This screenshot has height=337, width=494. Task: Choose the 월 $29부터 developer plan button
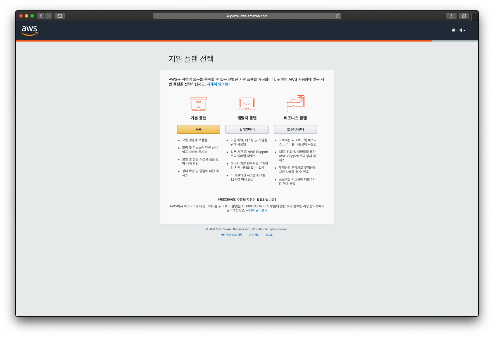pyautogui.click(x=247, y=129)
